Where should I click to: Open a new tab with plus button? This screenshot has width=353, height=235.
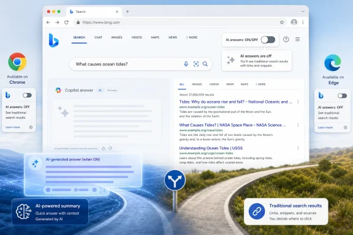(127, 12)
